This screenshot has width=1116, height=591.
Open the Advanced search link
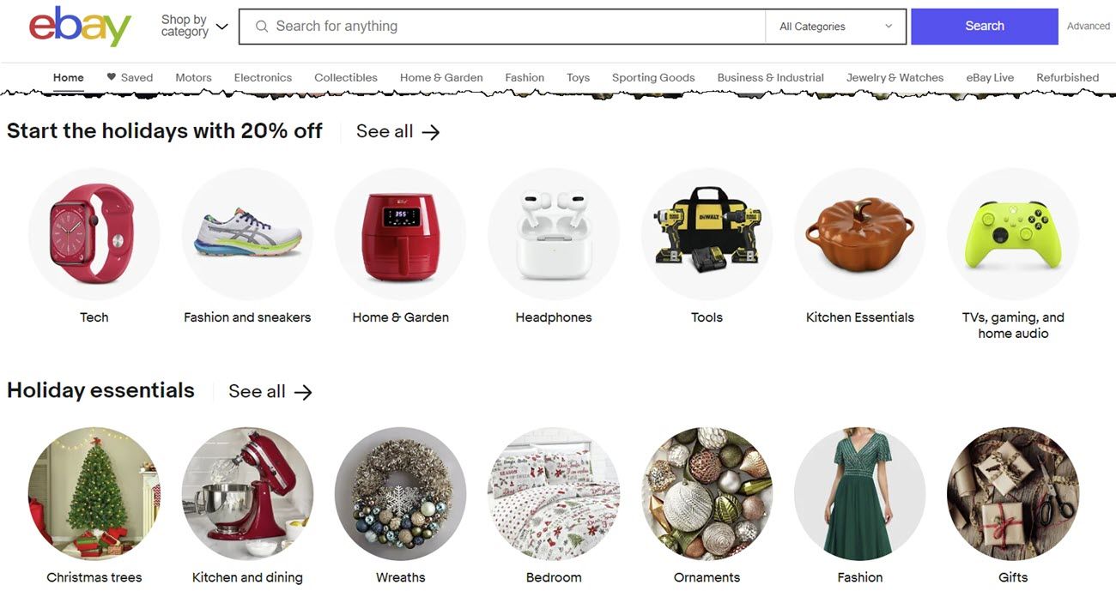point(1089,27)
